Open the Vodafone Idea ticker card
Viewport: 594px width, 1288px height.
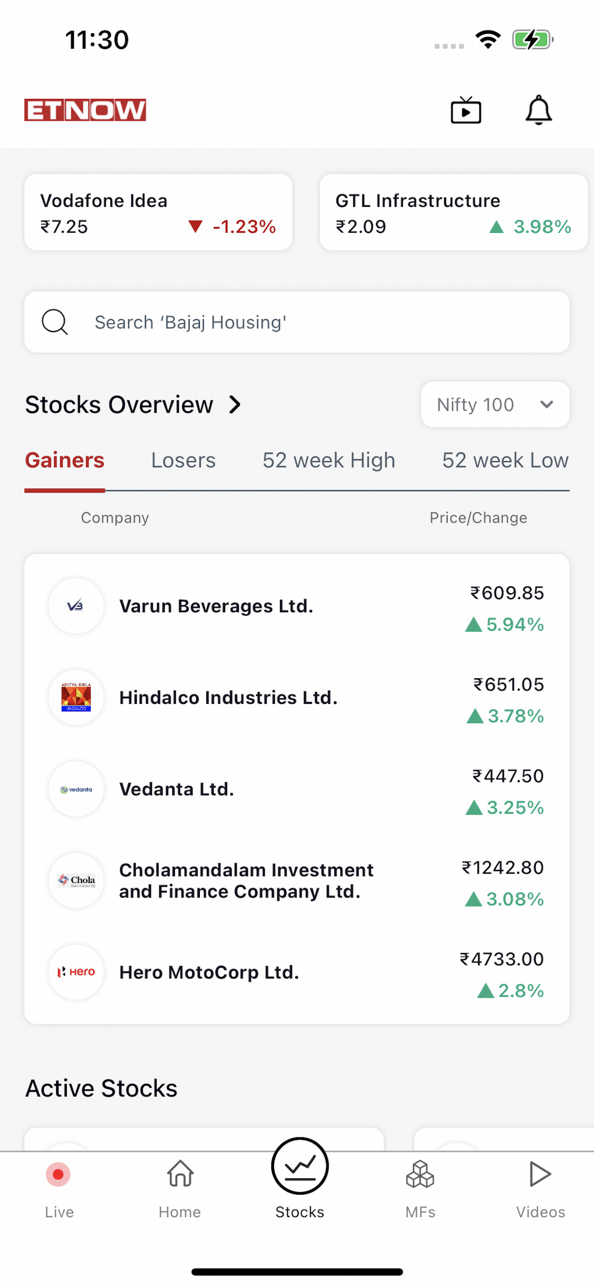pyautogui.click(x=158, y=212)
